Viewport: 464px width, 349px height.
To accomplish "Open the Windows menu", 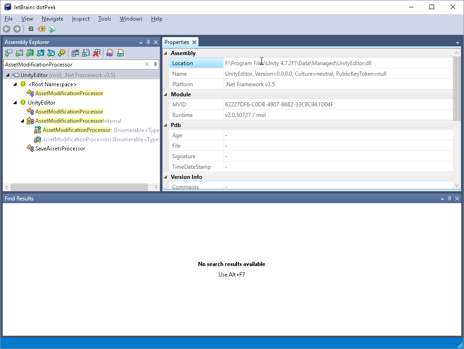I will click(x=131, y=19).
